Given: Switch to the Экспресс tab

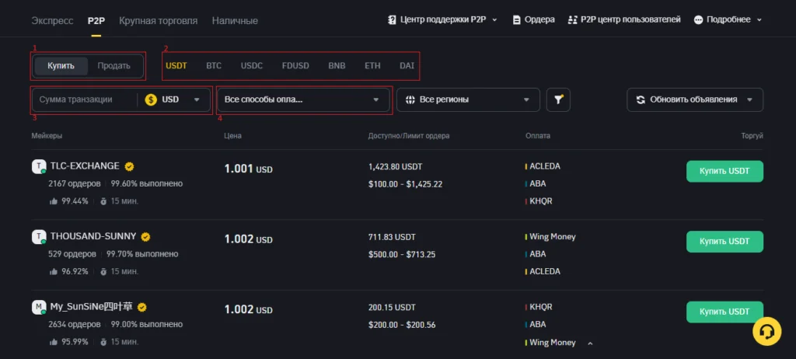Looking at the screenshot, I should 52,21.
